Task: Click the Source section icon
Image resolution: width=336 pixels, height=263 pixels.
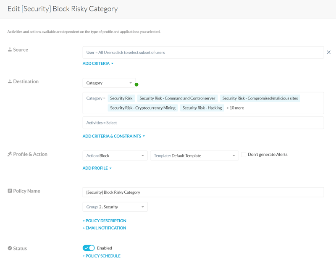Action: 10,50
